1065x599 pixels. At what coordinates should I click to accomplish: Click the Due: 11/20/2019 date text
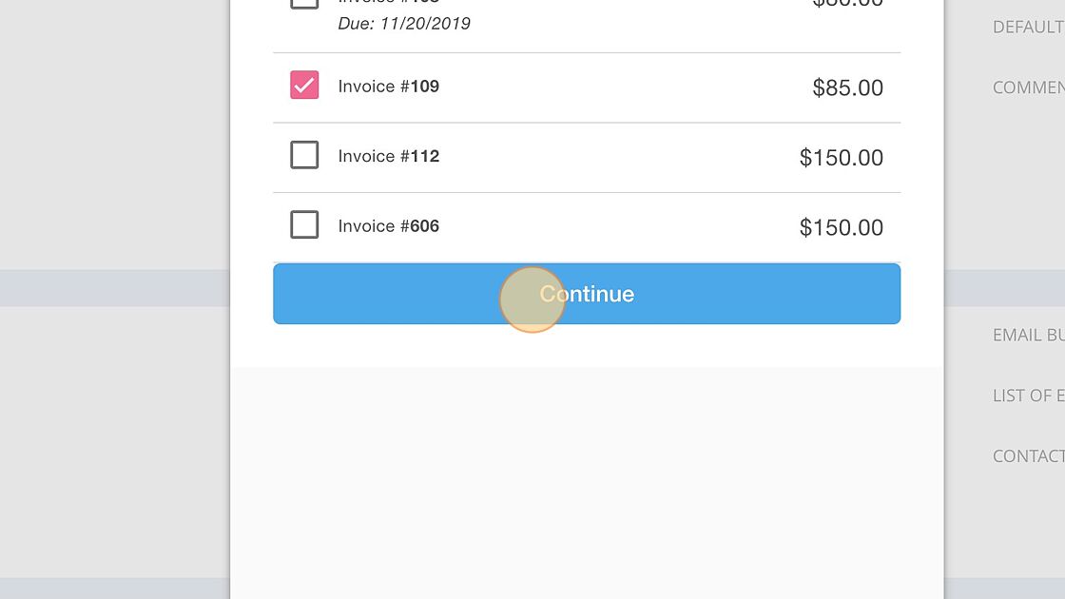[x=404, y=24]
